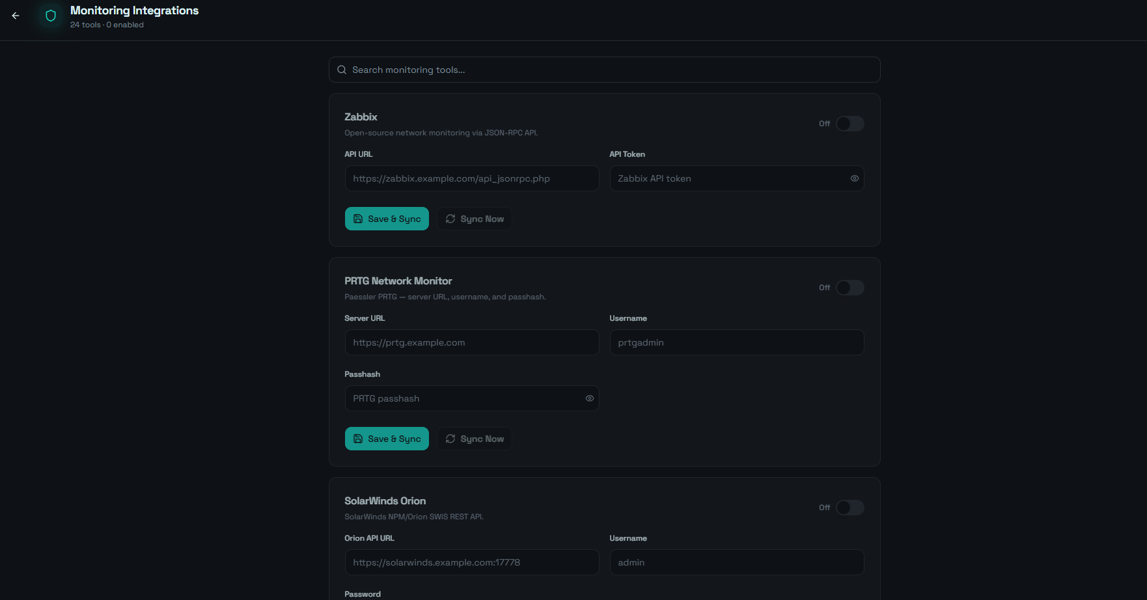Click the floppy disk icon on Zabbix Save & Sync
Viewport: 1147px width, 600px height.
coord(358,219)
